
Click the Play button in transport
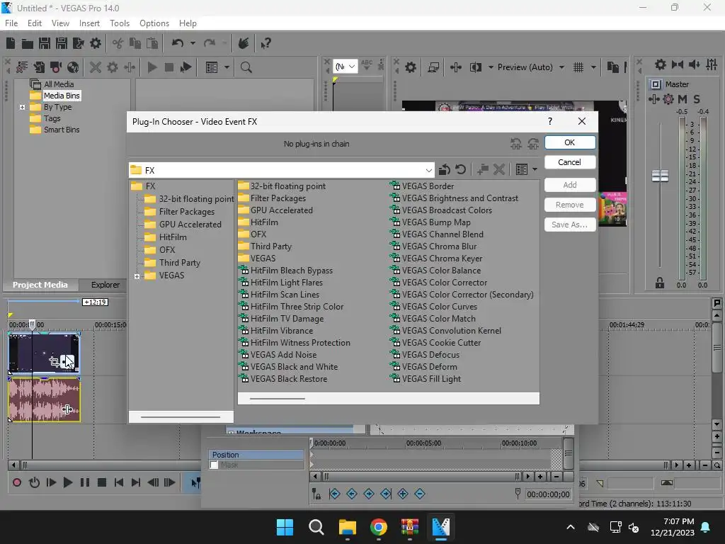(67, 483)
